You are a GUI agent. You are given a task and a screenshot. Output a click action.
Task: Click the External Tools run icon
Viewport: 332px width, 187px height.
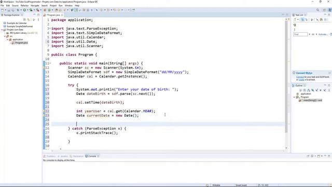pos(38,10)
